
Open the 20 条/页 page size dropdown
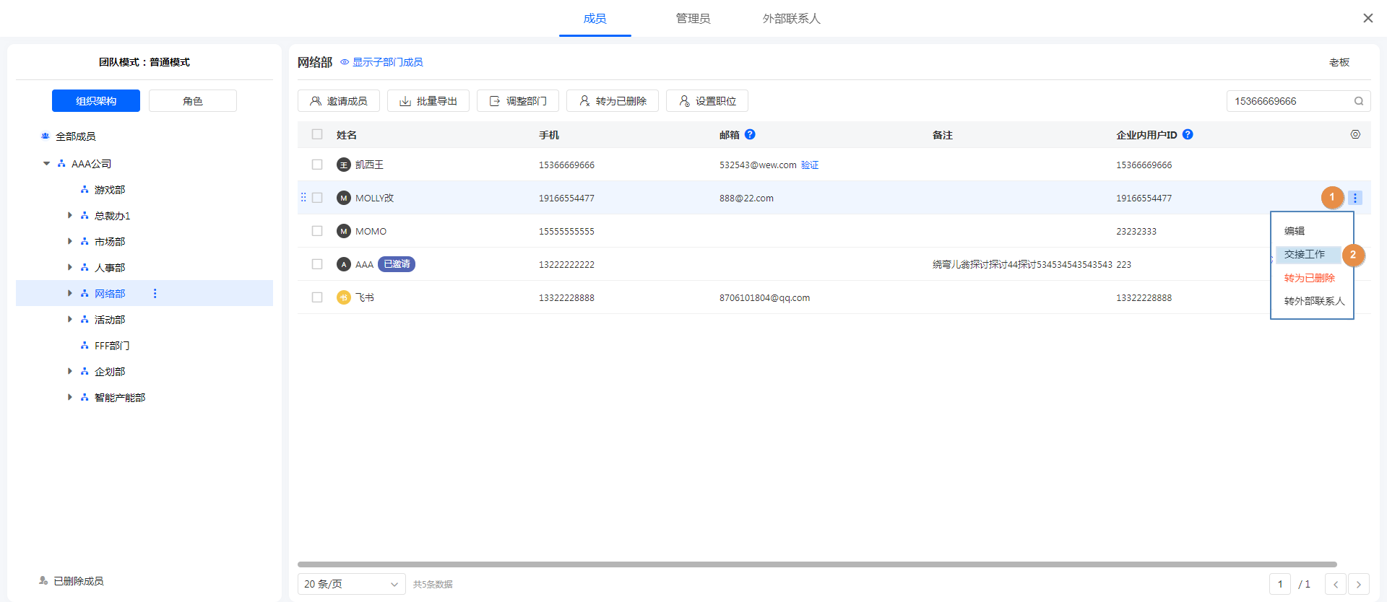(x=351, y=584)
